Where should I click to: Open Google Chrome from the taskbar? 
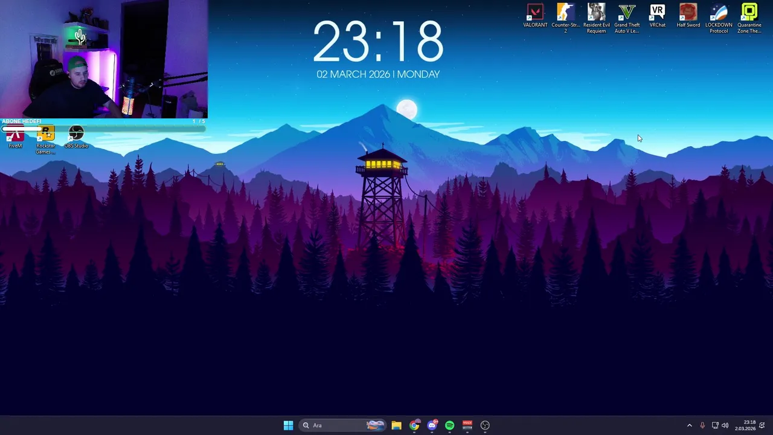[x=414, y=425]
